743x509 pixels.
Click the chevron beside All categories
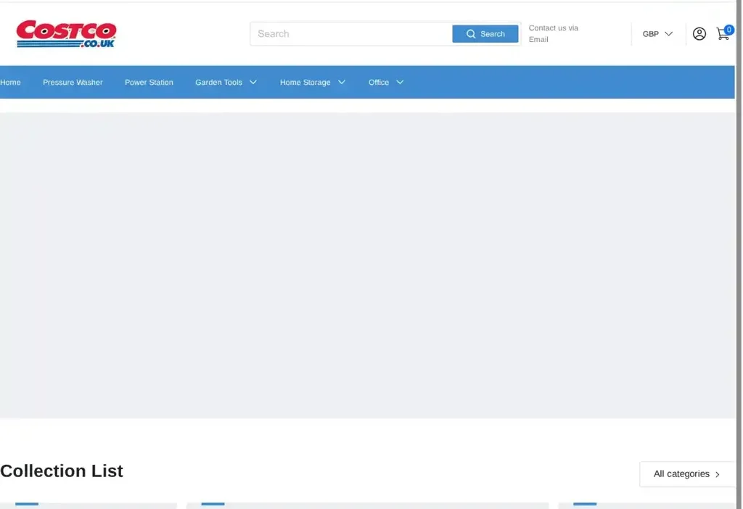[x=718, y=474]
